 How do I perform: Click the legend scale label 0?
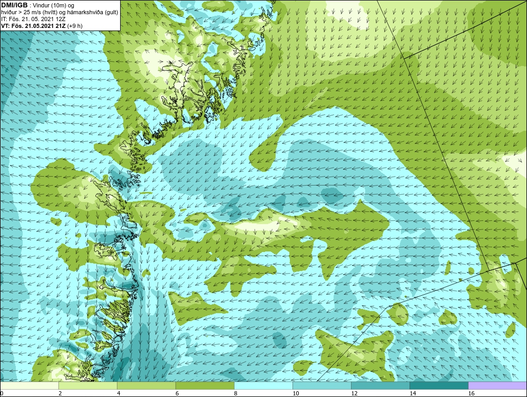2,393
